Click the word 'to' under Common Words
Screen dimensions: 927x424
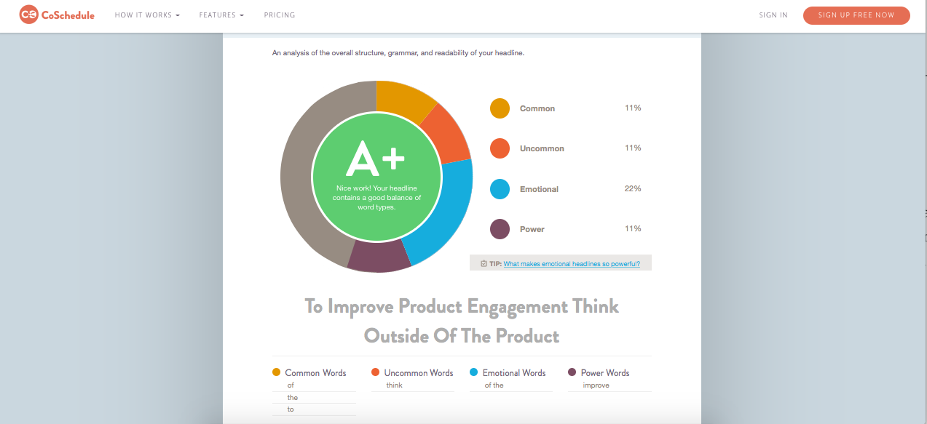(x=291, y=409)
